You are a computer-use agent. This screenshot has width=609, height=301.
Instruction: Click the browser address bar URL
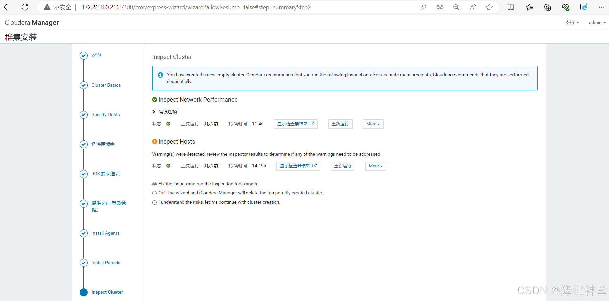click(196, 7)
